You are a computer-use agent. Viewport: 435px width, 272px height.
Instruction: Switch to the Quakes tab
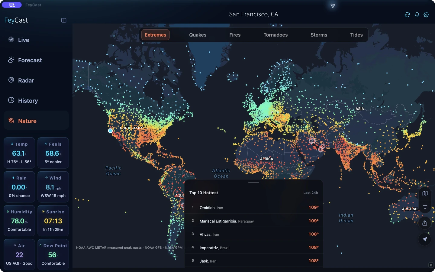[198, 35]
